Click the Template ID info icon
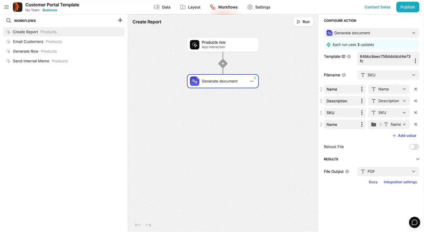The image size is (424, 232). coord(349,57)
